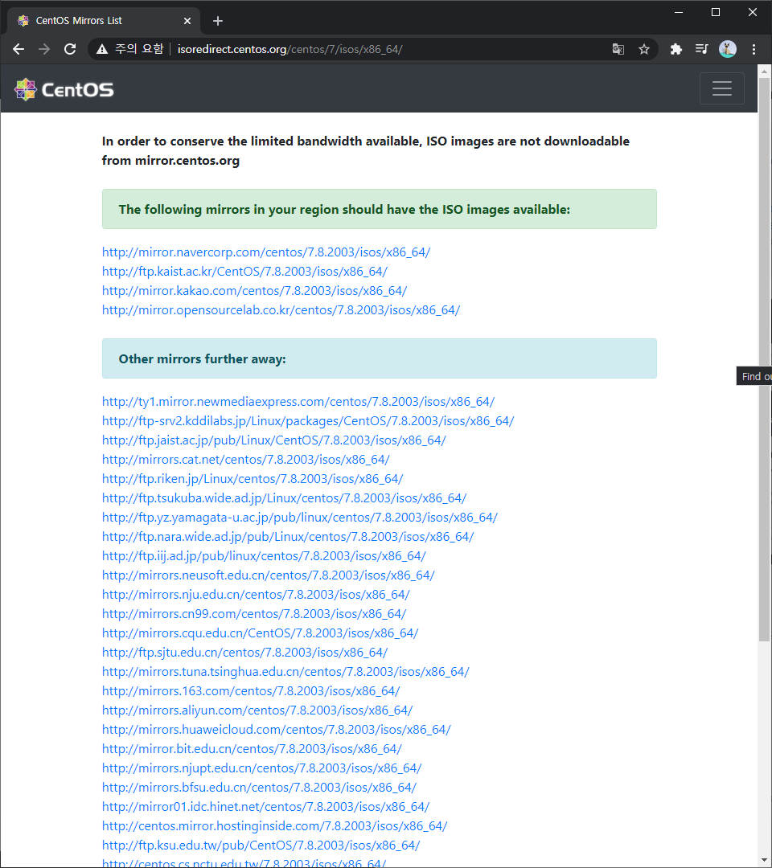The width and height of the screenshot is (772, 868).
Task: Click the 'Find ou' side tooltip tab
Action: (754, 376)
